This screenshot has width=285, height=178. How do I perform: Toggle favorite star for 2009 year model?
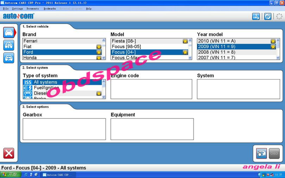(x=273, y=47)
